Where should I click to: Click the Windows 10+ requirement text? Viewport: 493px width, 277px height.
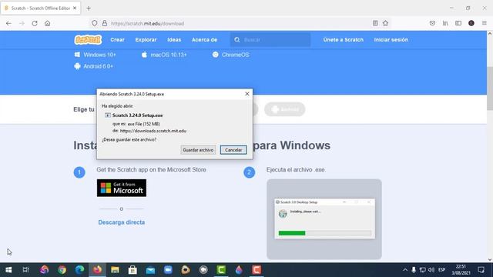tap(99, 55)
